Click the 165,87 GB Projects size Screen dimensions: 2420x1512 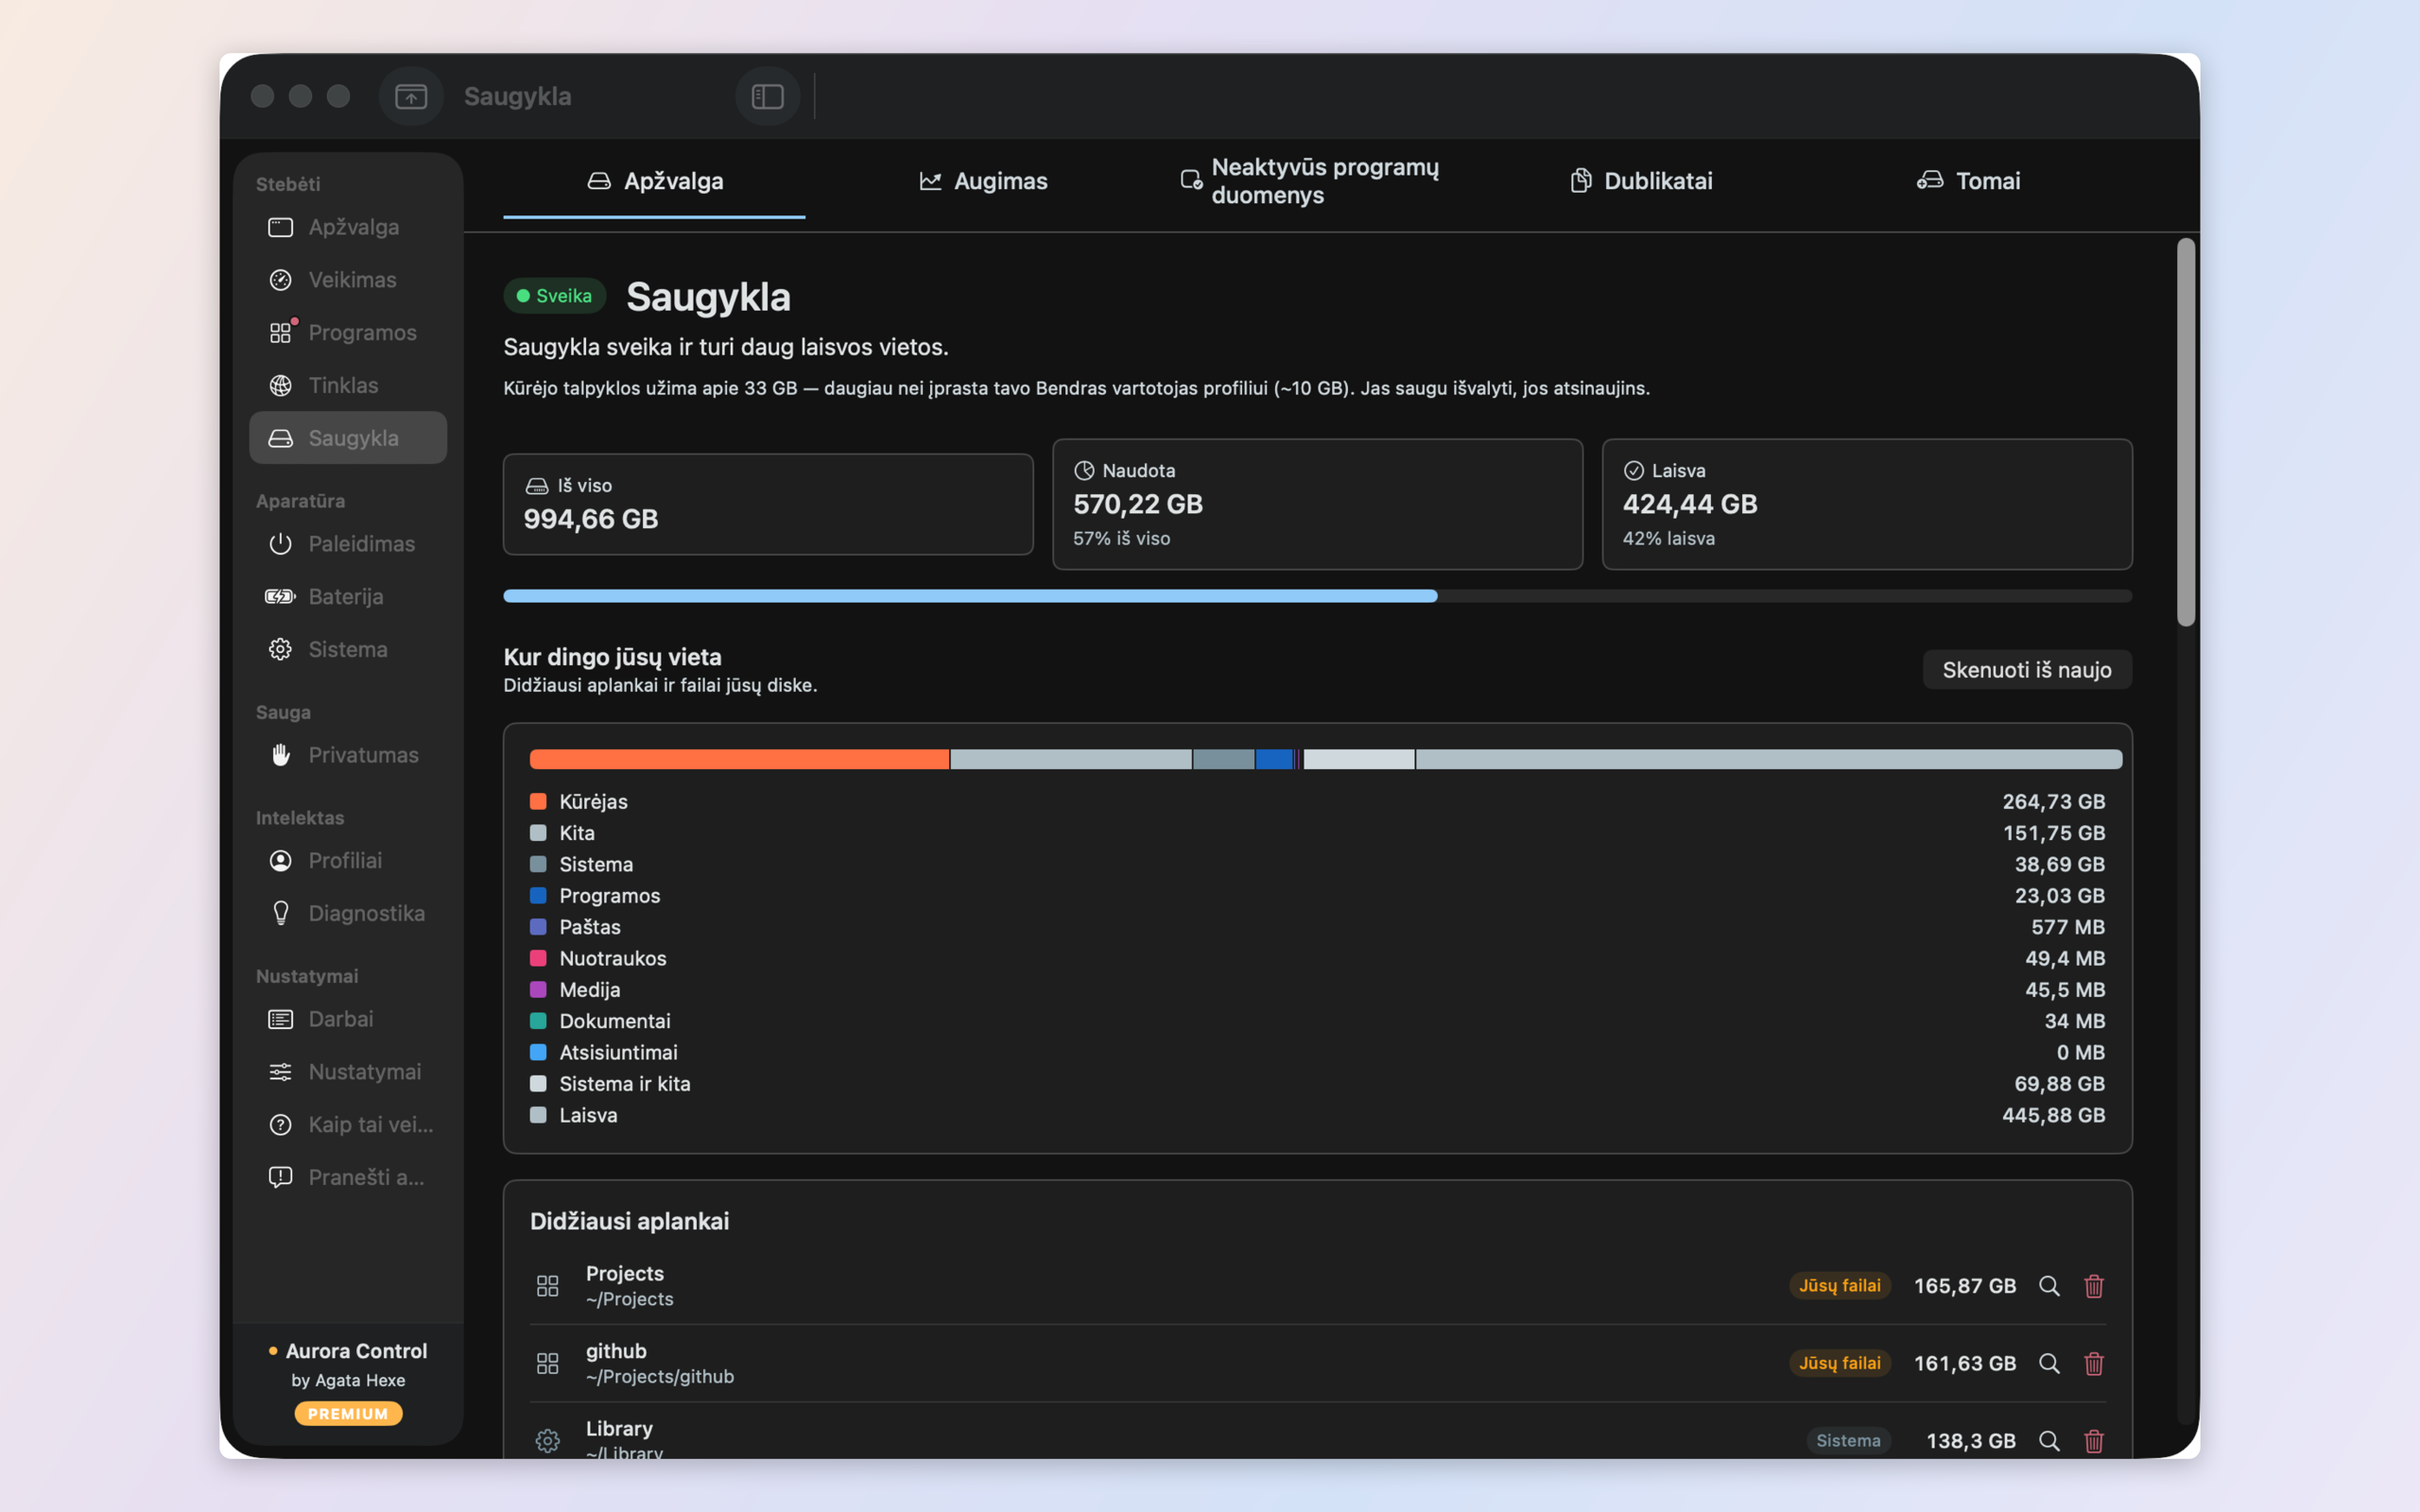1964,1286
